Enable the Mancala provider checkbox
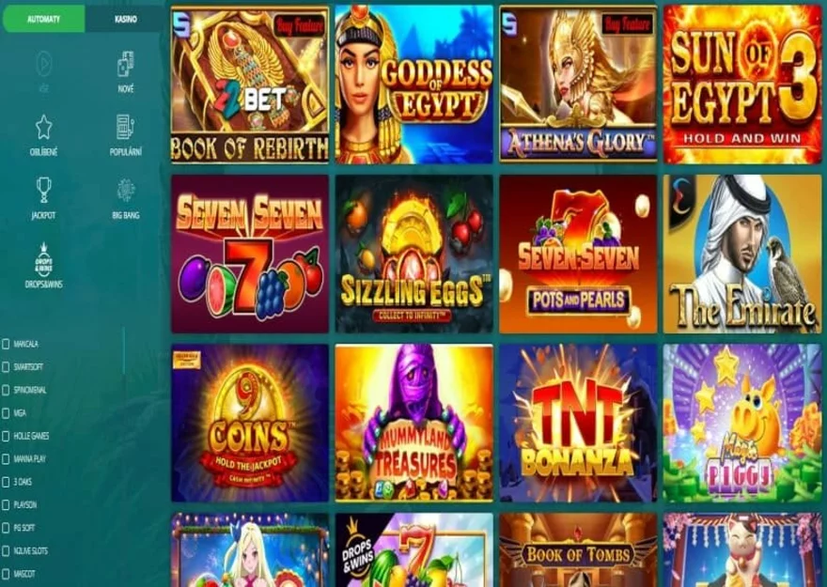 [x=6, y=344]
